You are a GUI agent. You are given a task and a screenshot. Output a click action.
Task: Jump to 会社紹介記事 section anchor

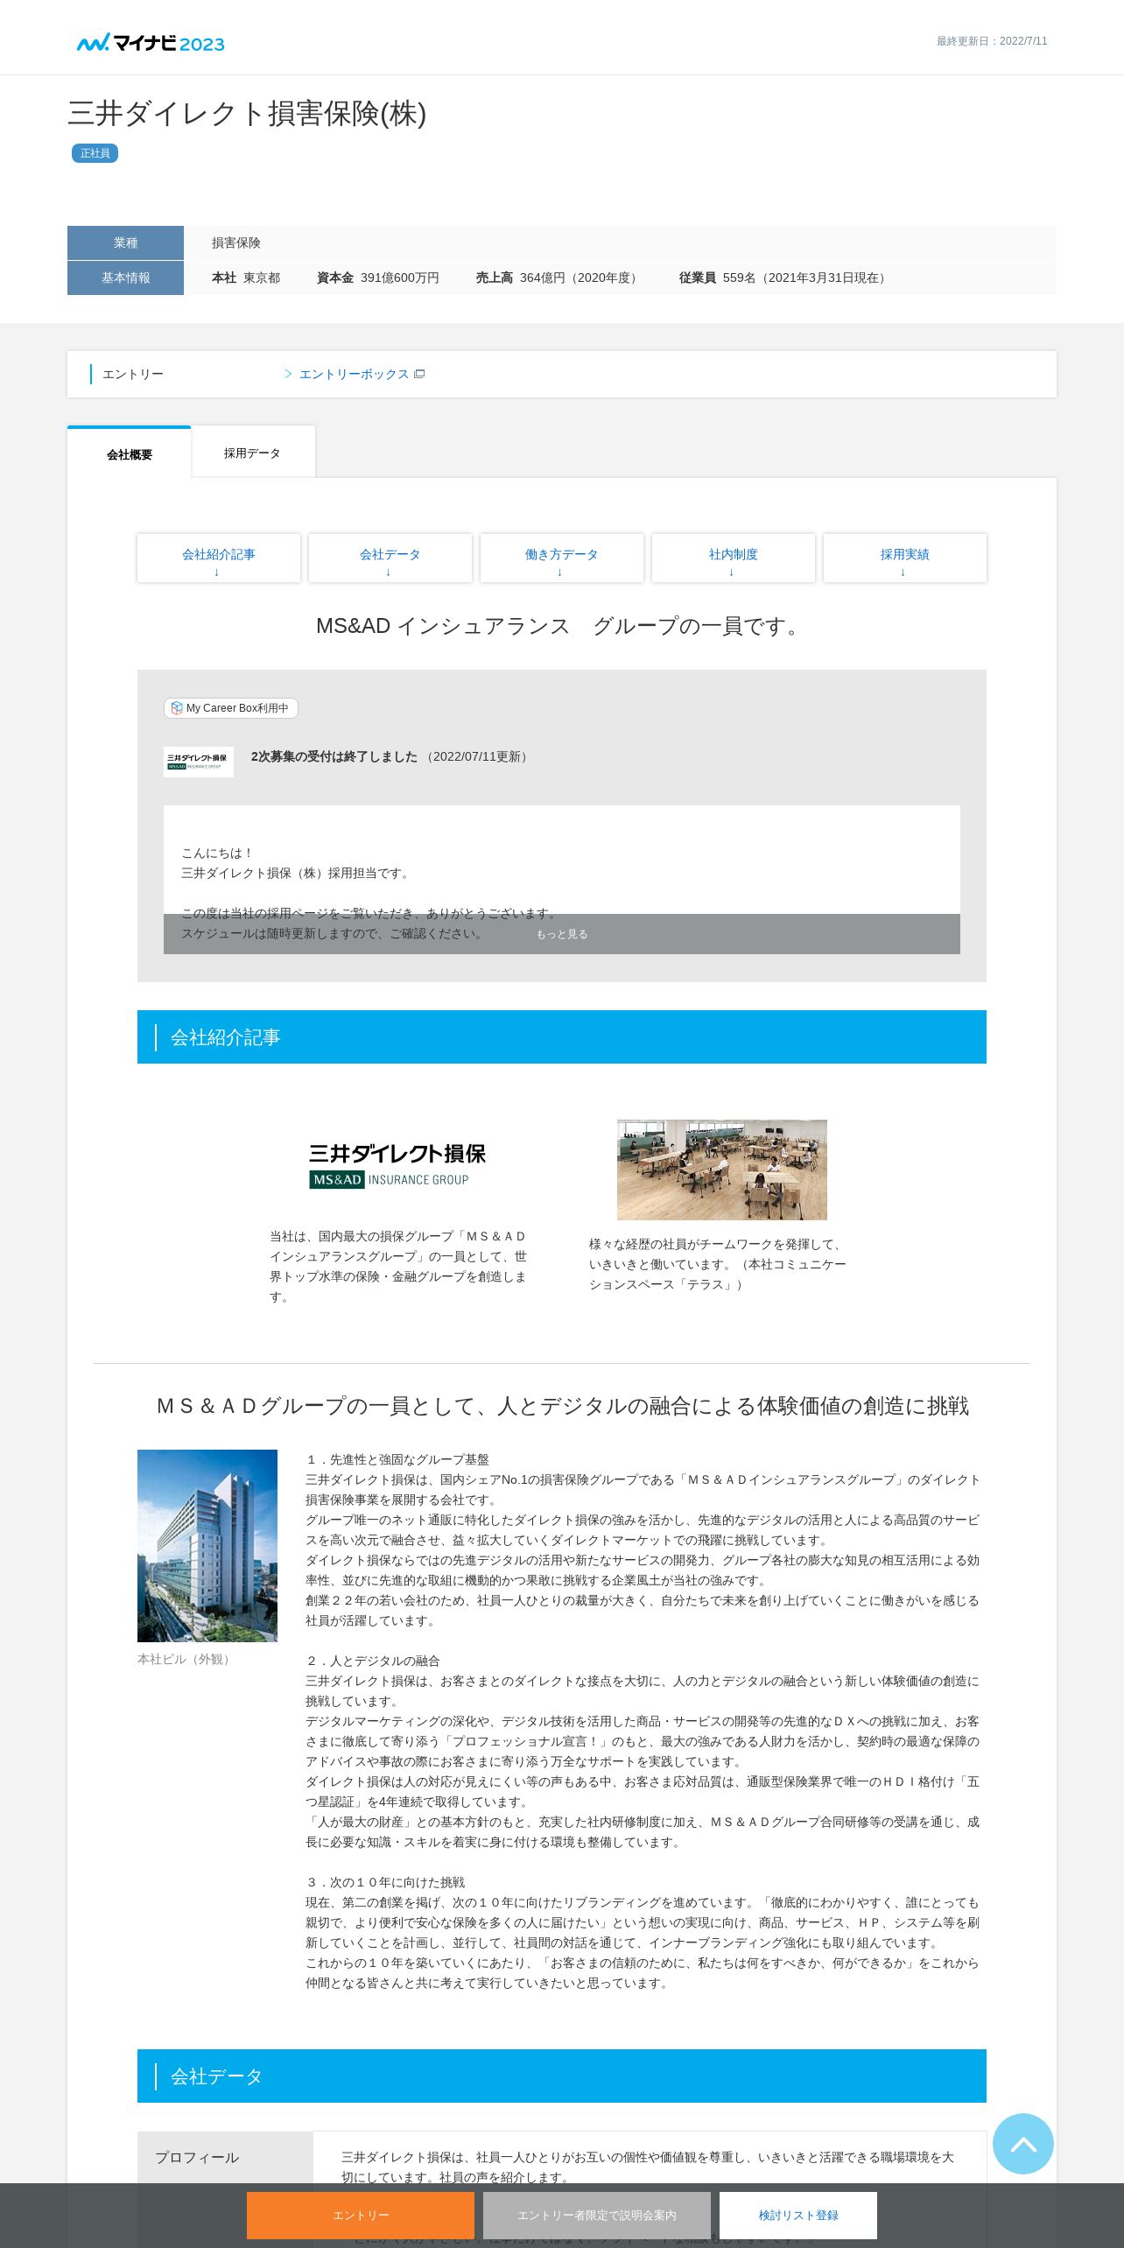(219, 558)
